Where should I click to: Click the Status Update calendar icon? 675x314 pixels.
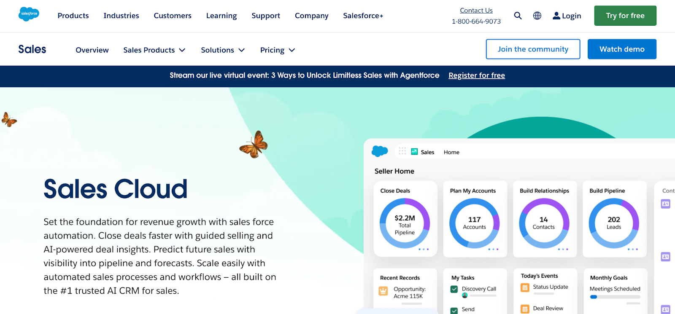525,287
